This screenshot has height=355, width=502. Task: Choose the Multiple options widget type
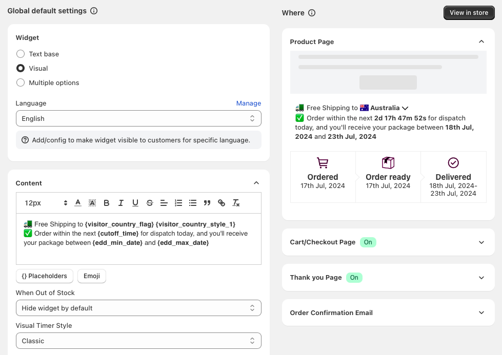(x=21, y=82)
